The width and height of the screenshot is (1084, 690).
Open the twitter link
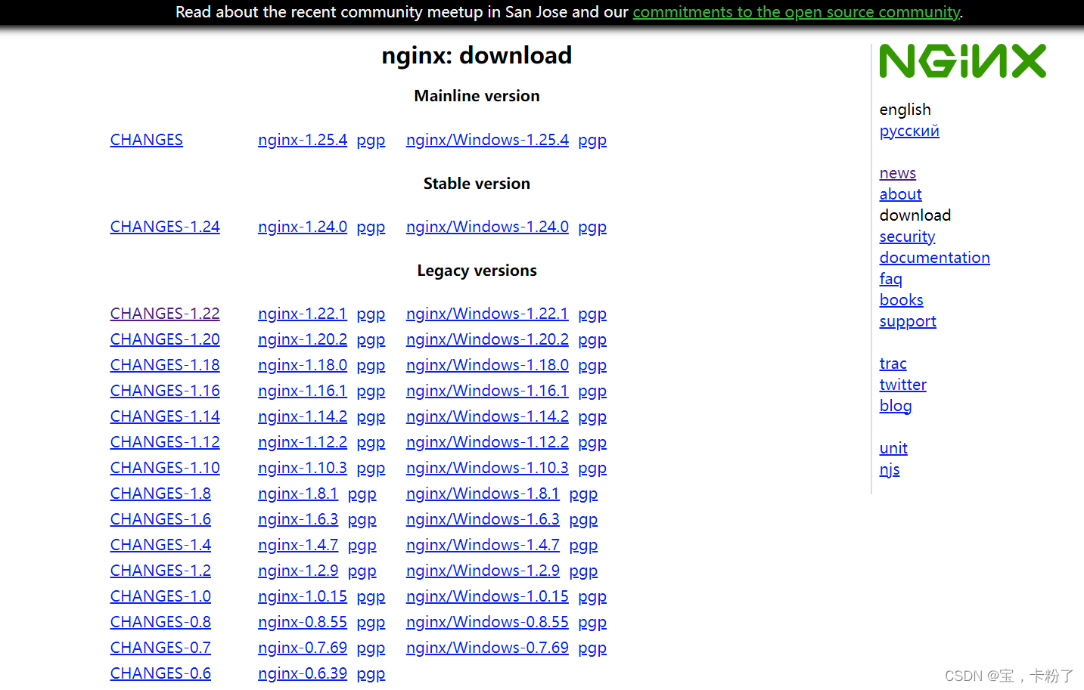coord(903,385)
